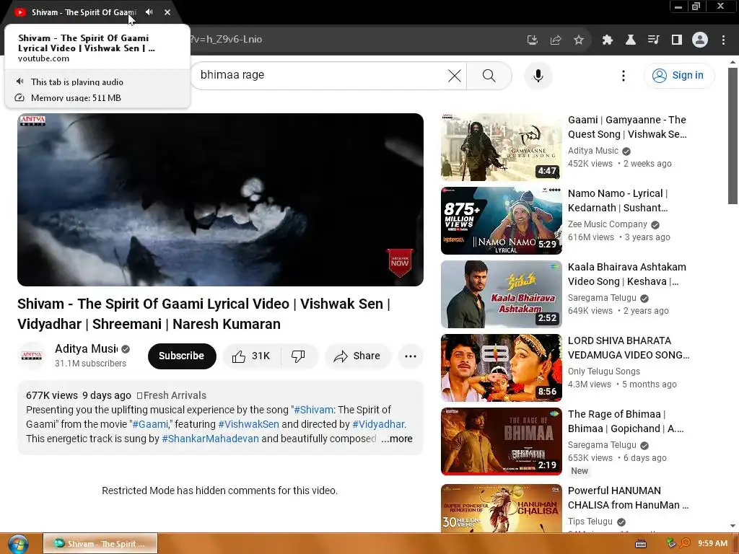Click the scrollbar down arrow
This screenshot has height=554, width=739.
tap(733, 526)
